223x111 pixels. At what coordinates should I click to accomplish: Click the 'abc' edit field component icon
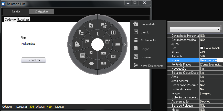pos(103,53)
